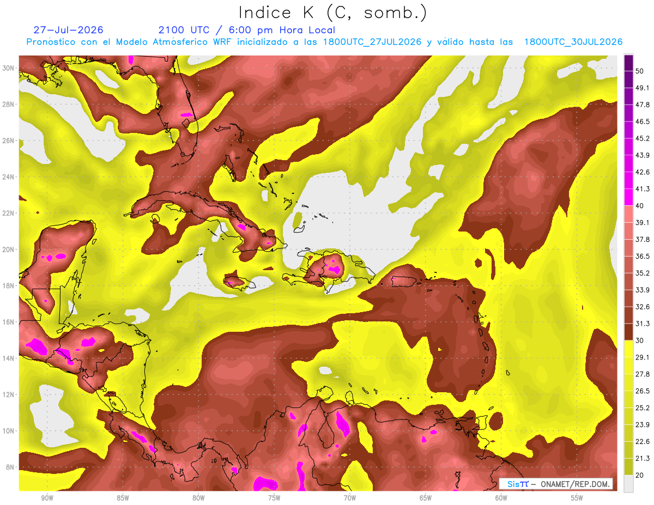The height and width of the screenshot is (505, 654).
Task: Click the colorbar value 36.5
Action: point(642,256)
